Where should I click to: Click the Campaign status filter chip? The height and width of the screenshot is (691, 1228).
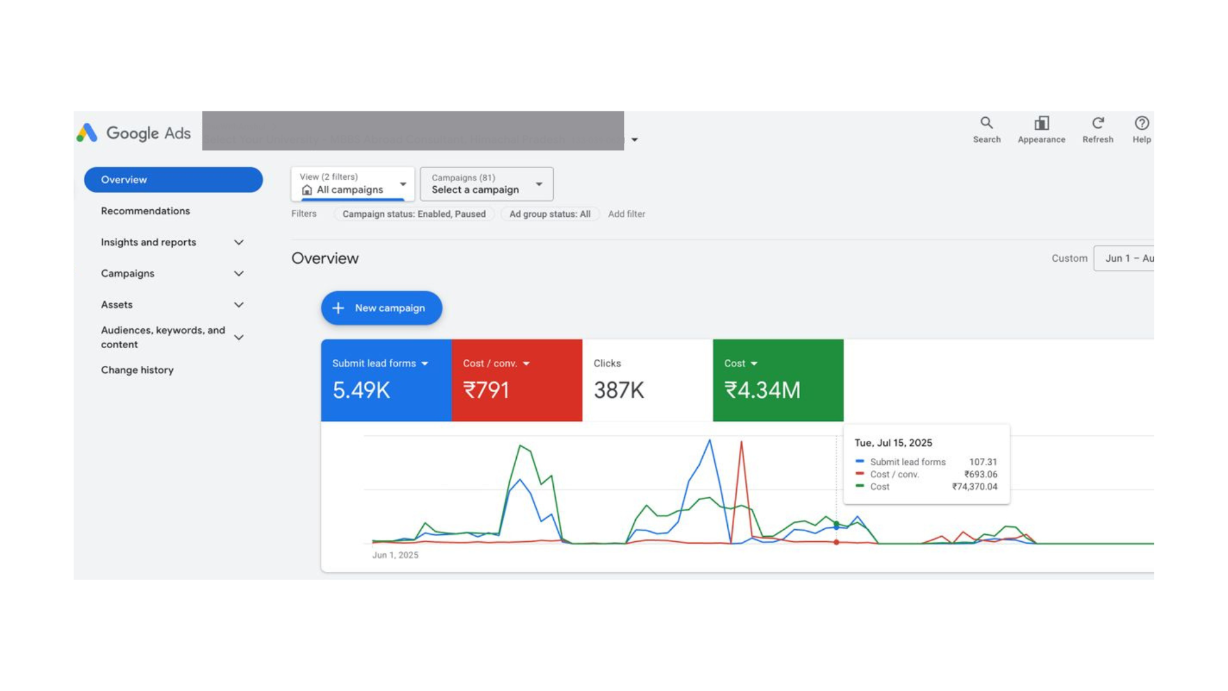pos(414,214)
